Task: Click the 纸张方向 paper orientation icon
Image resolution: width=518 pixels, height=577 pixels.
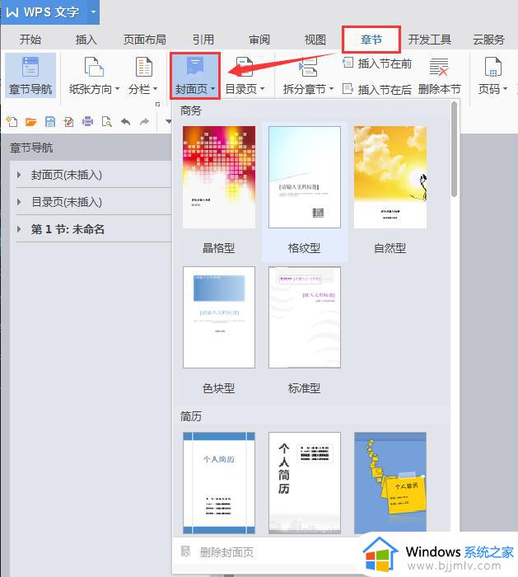Action: [94, 67]
